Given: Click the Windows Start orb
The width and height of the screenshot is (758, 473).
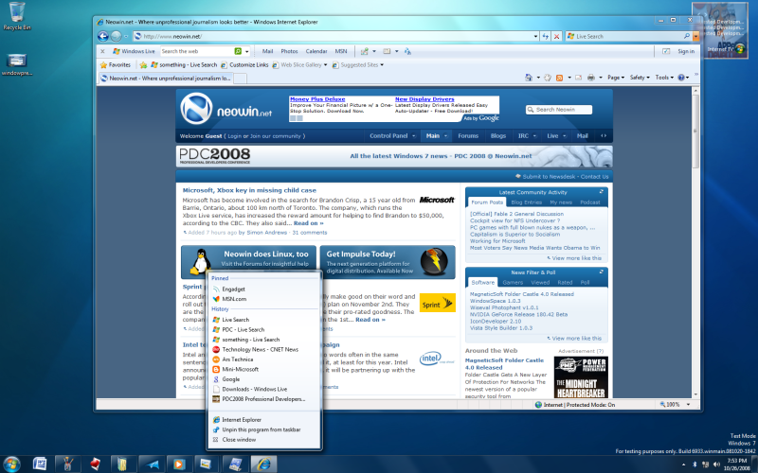Looking at the screenshot, I should pos(11,464).
